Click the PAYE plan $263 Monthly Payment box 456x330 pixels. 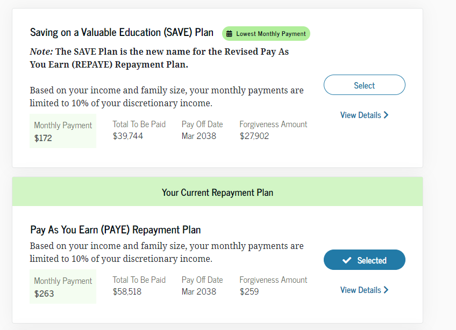tap(62, 287)
